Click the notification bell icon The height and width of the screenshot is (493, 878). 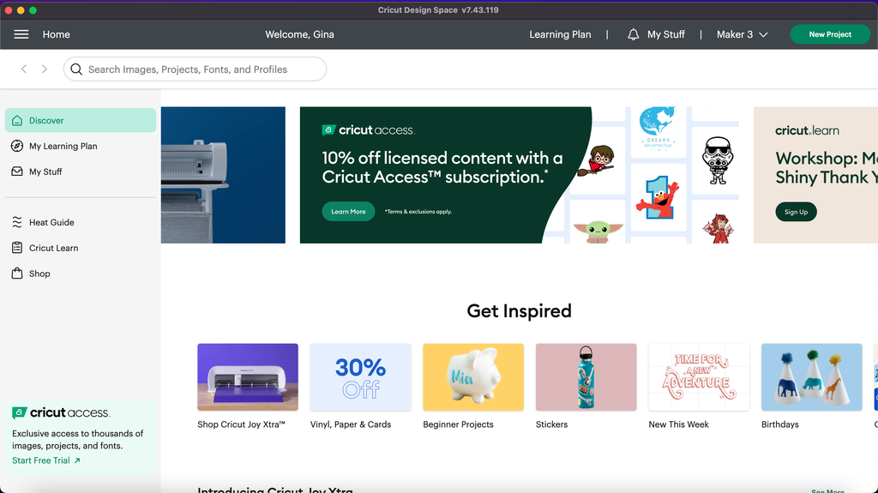pyautogui.click(x=634, y=34)
